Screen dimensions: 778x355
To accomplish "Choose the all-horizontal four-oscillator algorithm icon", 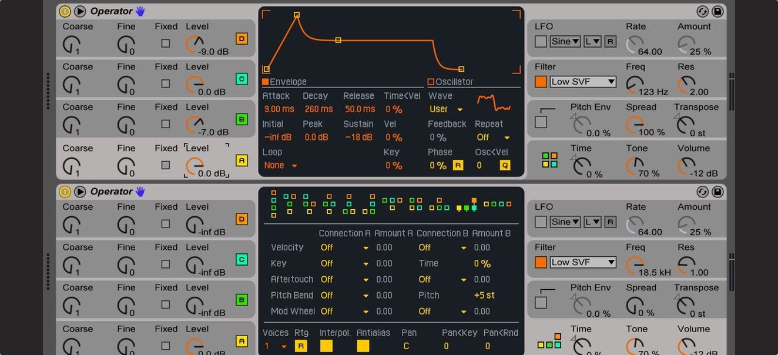I will click(x=498, y=204).
